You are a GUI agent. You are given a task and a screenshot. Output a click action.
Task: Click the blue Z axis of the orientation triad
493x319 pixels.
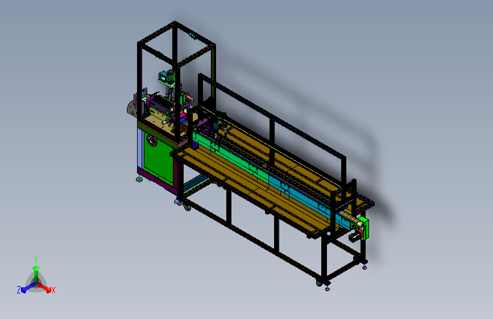click(x=28, y=287)
